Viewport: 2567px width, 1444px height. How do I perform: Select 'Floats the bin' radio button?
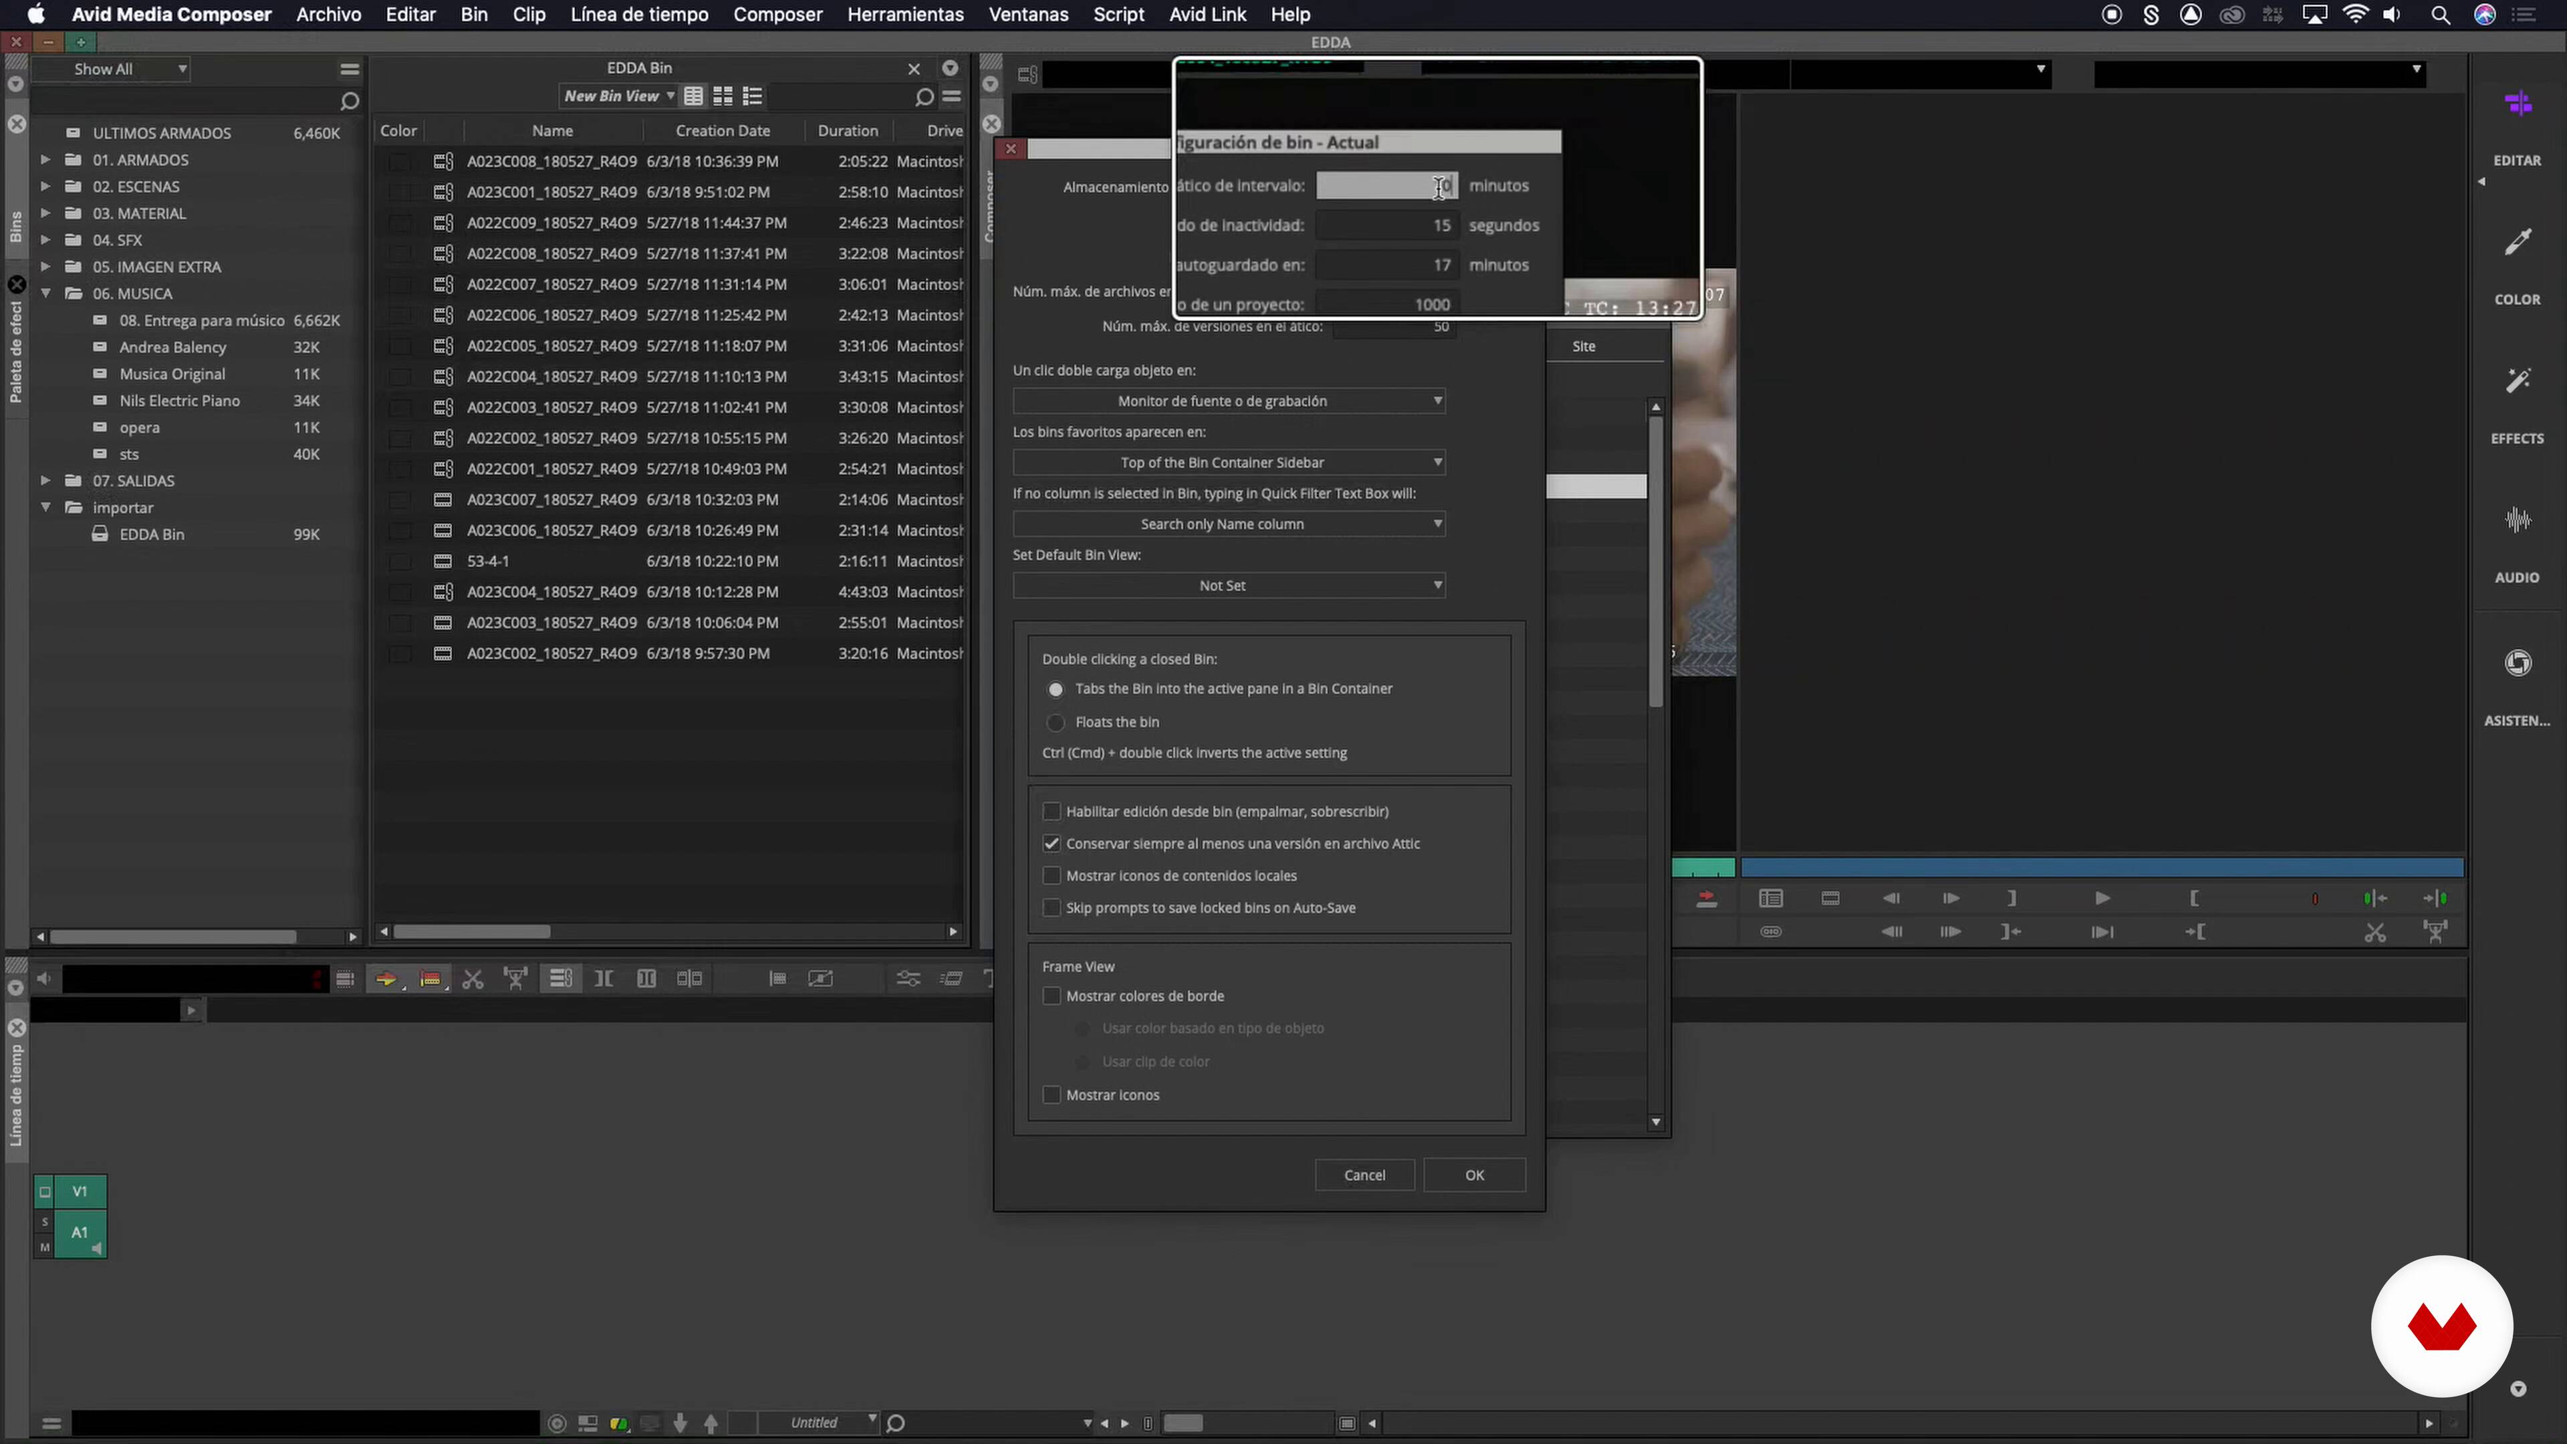[x=1056, y=723]
